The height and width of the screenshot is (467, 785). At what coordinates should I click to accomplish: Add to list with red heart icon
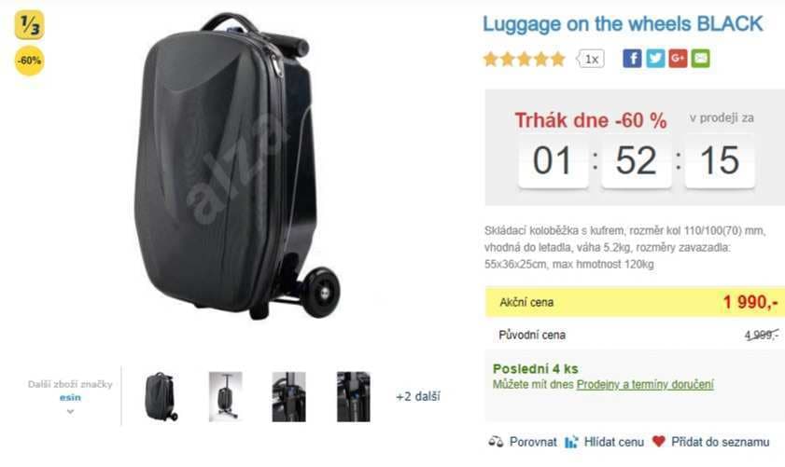[659, 441]
